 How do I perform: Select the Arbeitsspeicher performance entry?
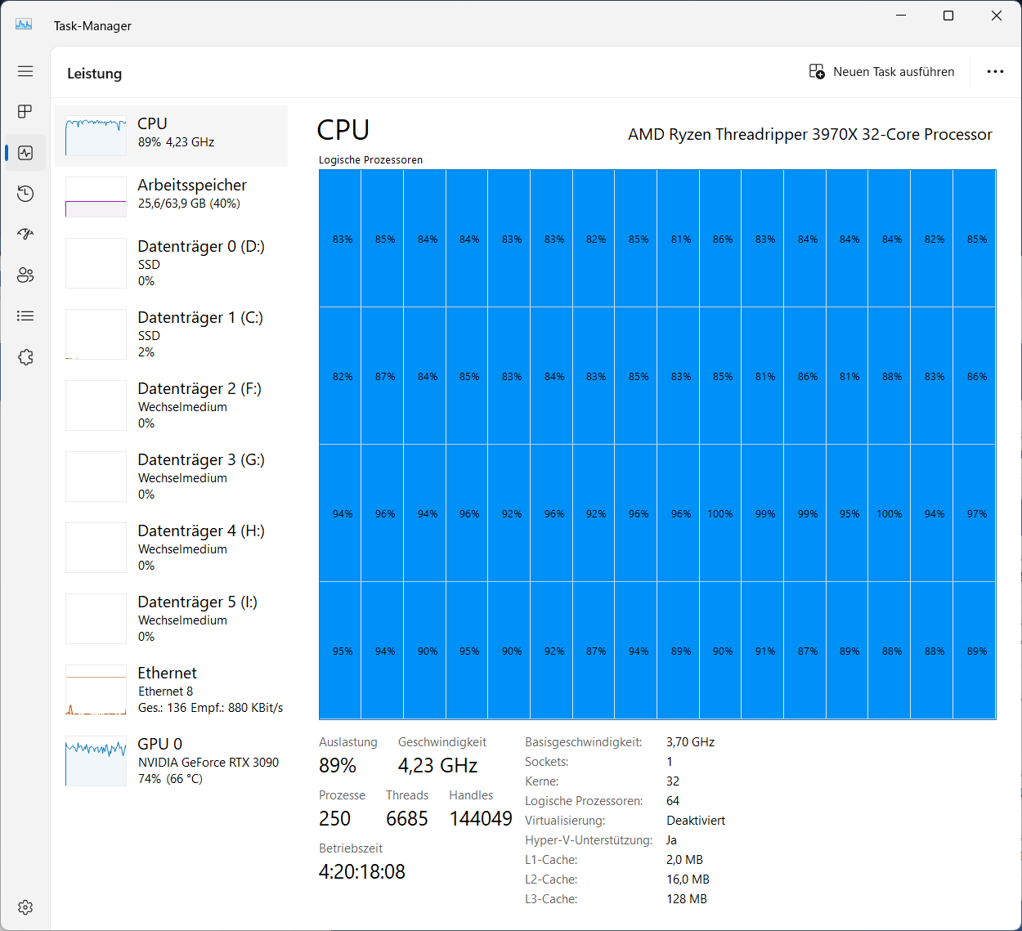point(171,197)
